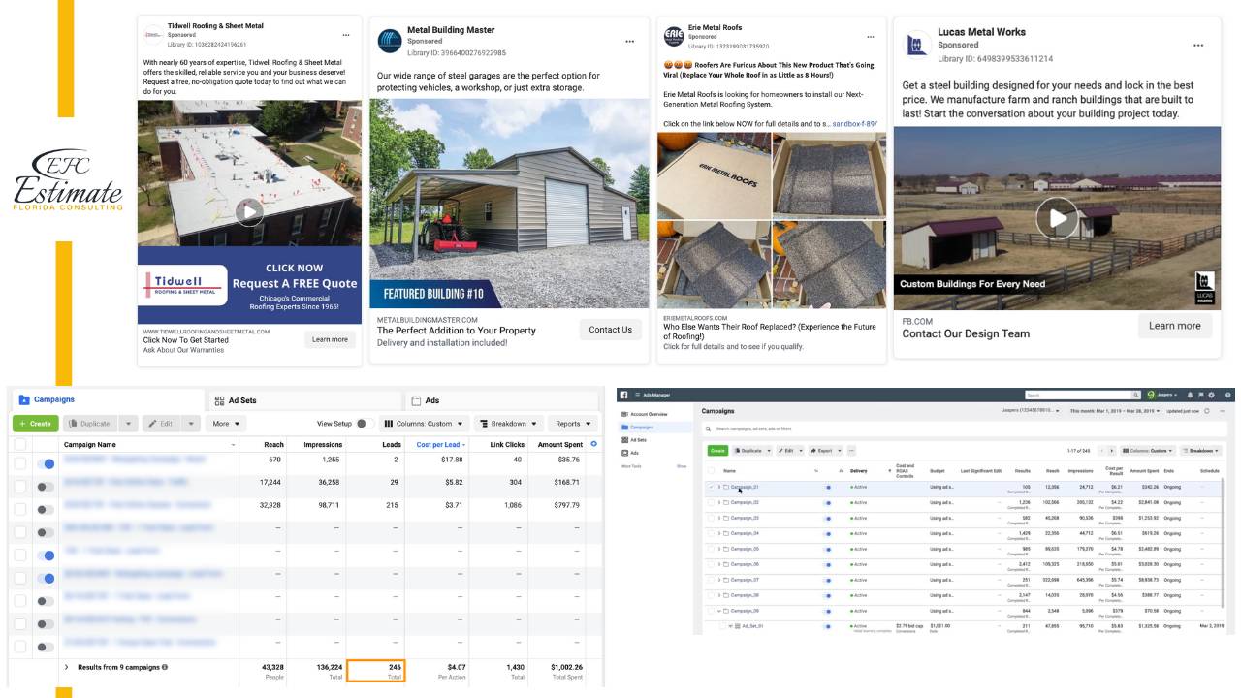
Task: Click the magnifier icon in top search
Action: [x=1136, y=395]
